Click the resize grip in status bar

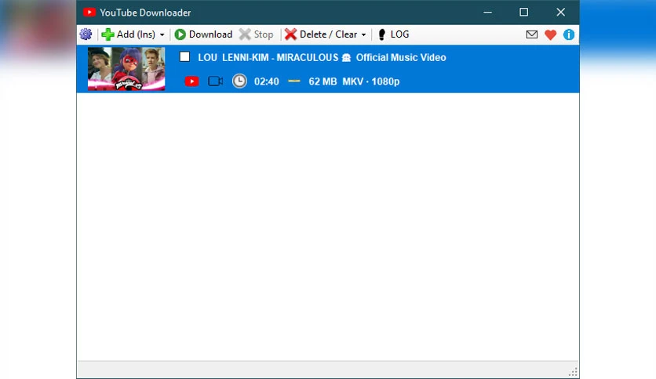point(573,372)
